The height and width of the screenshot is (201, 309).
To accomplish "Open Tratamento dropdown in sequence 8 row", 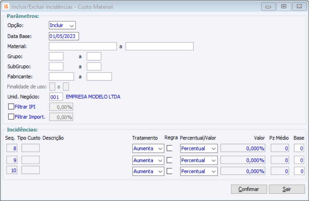I will point(148,149).
